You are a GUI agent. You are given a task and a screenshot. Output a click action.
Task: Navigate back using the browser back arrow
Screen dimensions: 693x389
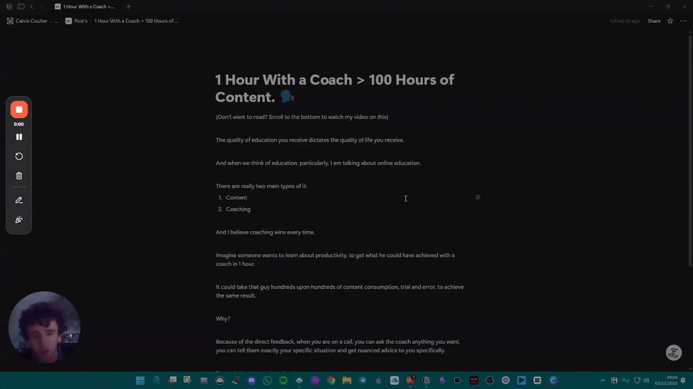pos(32,5)
